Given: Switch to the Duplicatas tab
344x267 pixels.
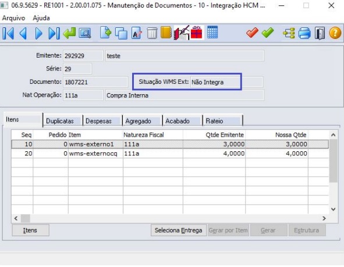Looking at the screenshot, I should pyautogui.click(x=63, y=121).
